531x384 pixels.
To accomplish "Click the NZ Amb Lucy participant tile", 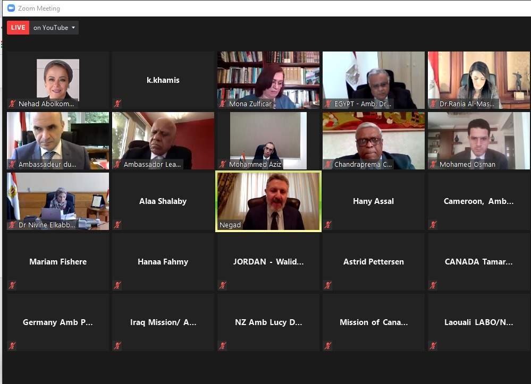I will click(268, 322).
